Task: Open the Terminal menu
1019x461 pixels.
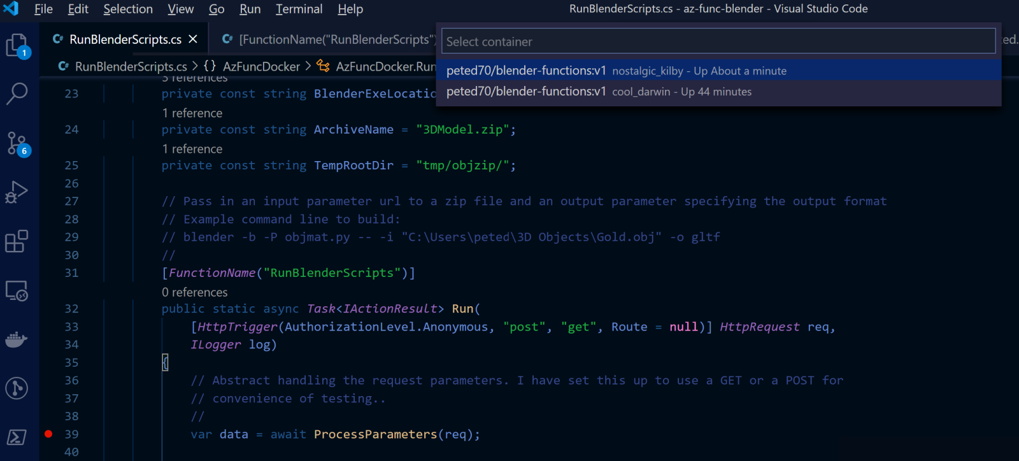Action: (x=299, y=9)
